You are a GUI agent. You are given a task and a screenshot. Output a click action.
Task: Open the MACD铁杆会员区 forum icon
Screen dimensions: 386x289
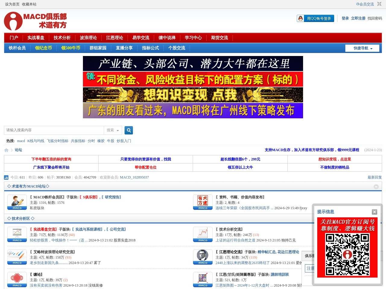[17, 202]
